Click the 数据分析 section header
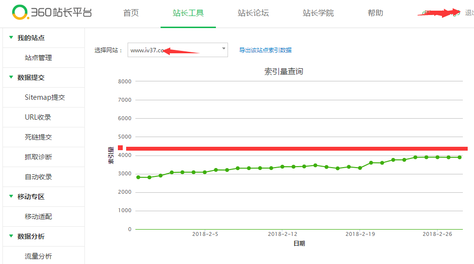The width and height of the screenshot is (474, 264). [x=31, y=236]
